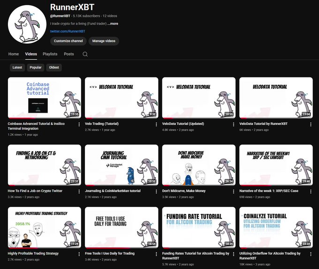This screenshot has height=269, width=319.
Task: Open options menu for How To Find a Job video
Action: (x=79, y=192)
